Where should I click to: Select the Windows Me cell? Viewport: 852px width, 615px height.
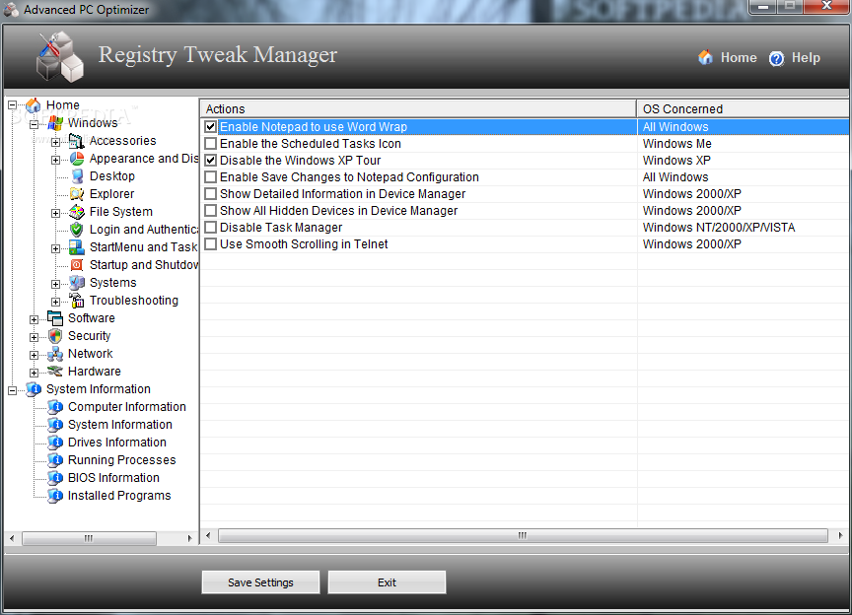(677, 144)
